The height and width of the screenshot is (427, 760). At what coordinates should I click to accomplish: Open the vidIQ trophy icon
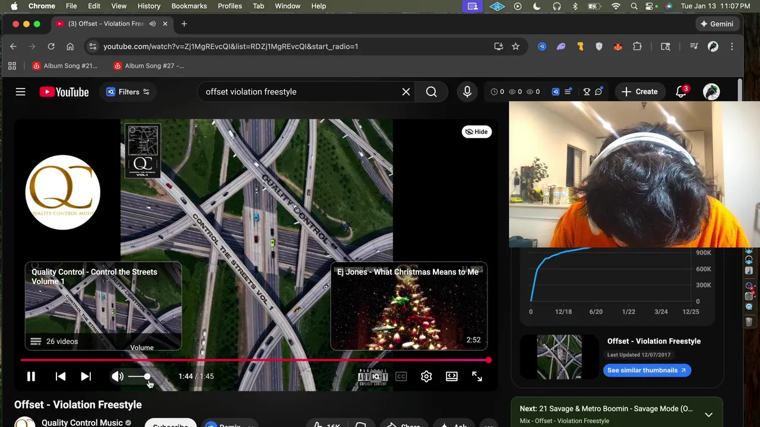pos(587,92)
